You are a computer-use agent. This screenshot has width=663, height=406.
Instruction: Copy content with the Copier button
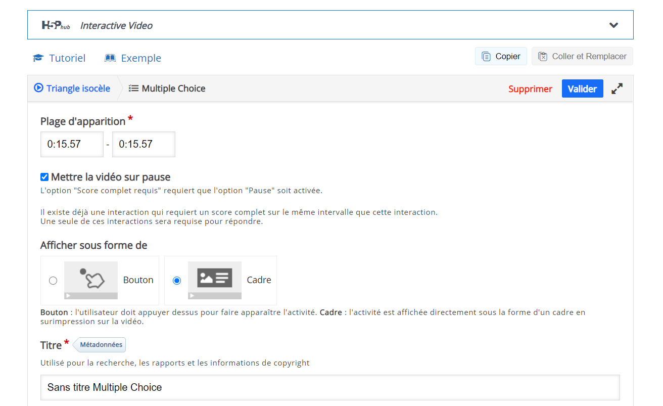click(501, 56)
